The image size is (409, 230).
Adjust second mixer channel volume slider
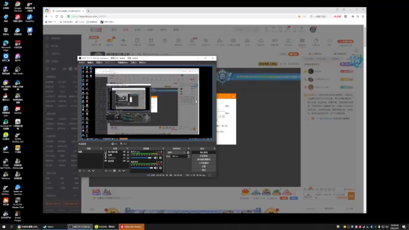[x=142, y=168]
